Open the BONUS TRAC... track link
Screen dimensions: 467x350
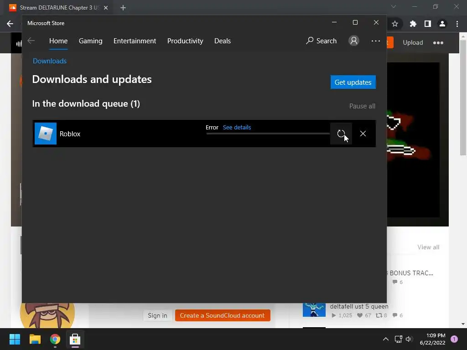click(x=411, y=273)
